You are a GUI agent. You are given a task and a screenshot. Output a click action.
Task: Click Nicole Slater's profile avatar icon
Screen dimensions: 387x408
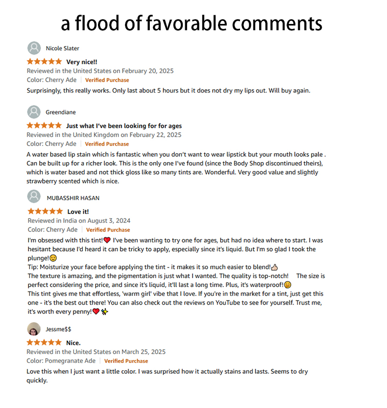(34, 48)
